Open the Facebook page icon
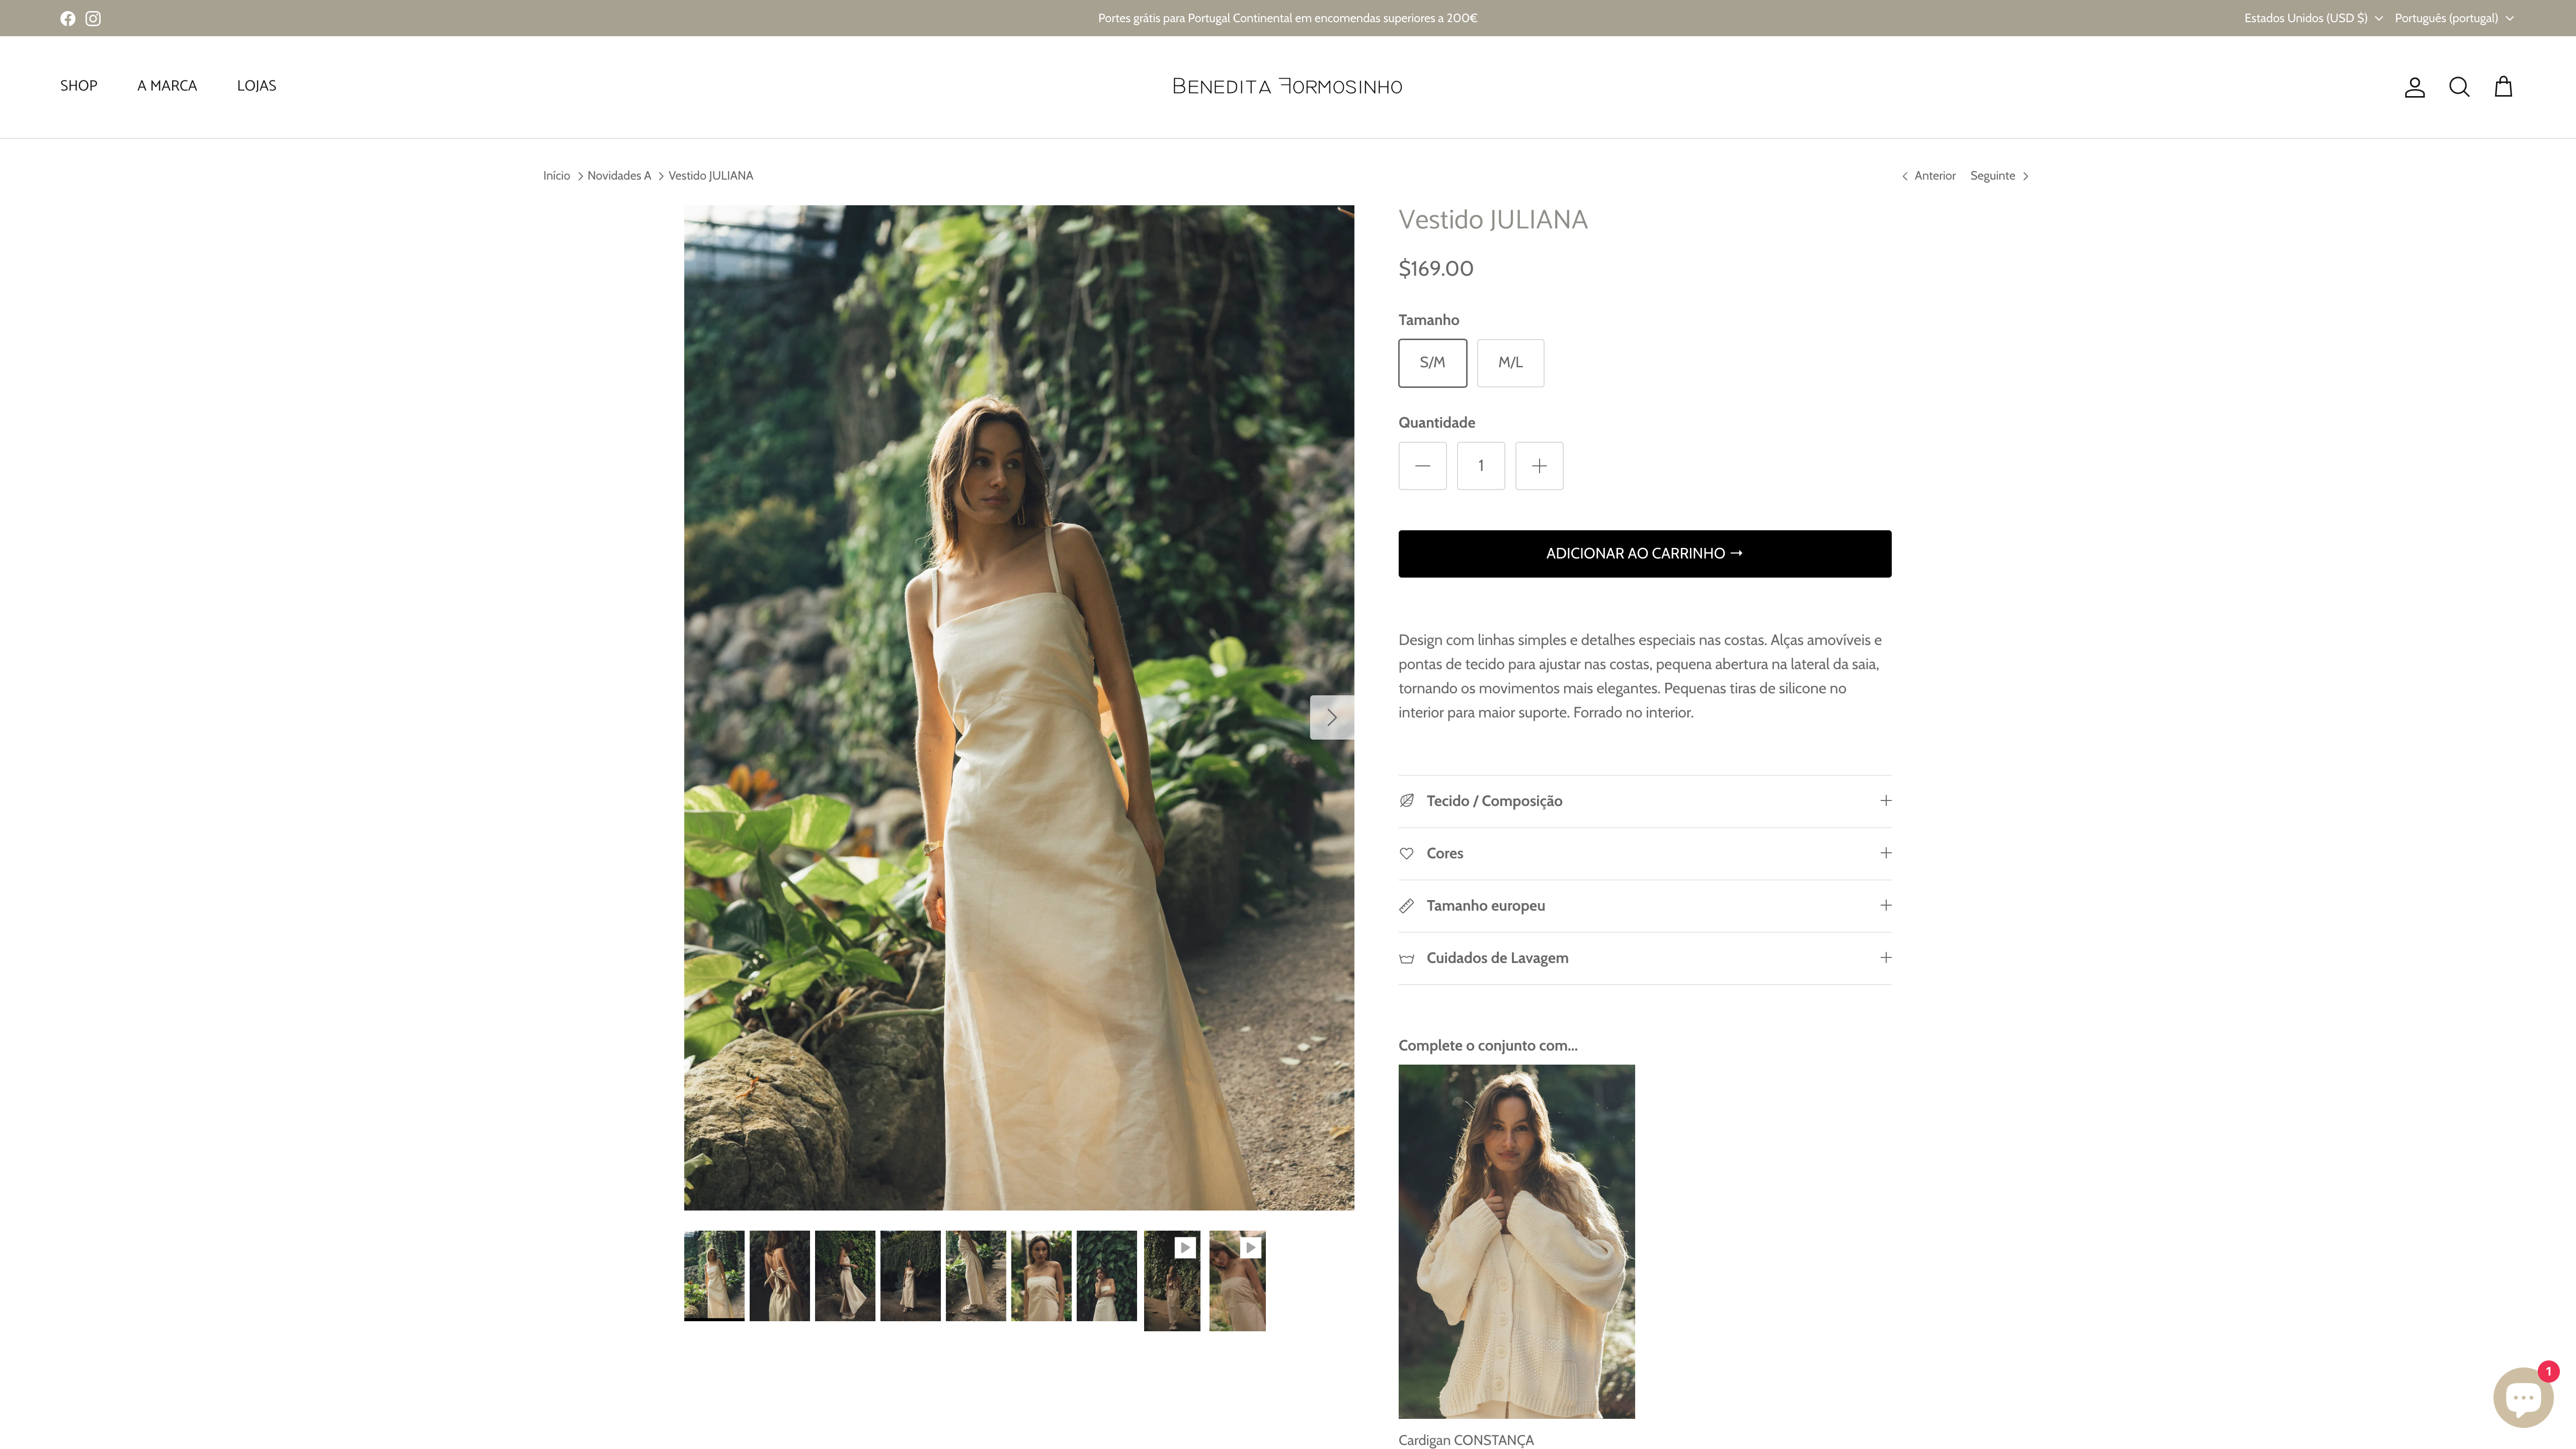2576x1449 pixels. (x=67, y=18)
